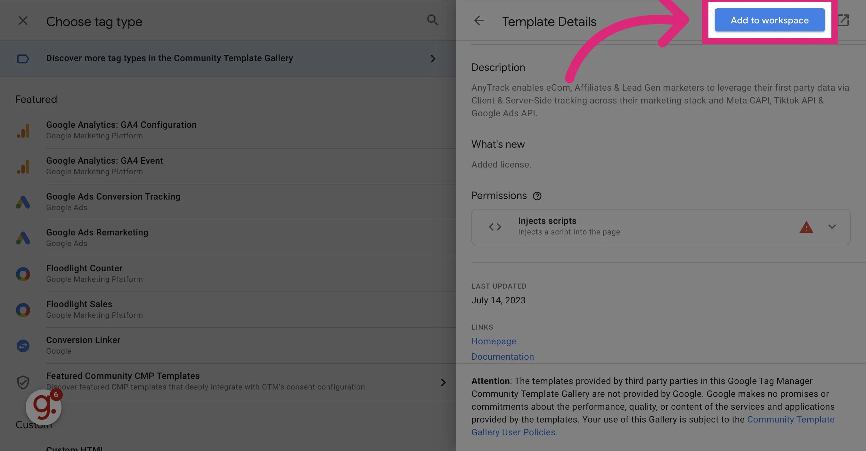Open search in Choose tag type
The width and height of the screenshot is (866, 451).
coord(432,20)
